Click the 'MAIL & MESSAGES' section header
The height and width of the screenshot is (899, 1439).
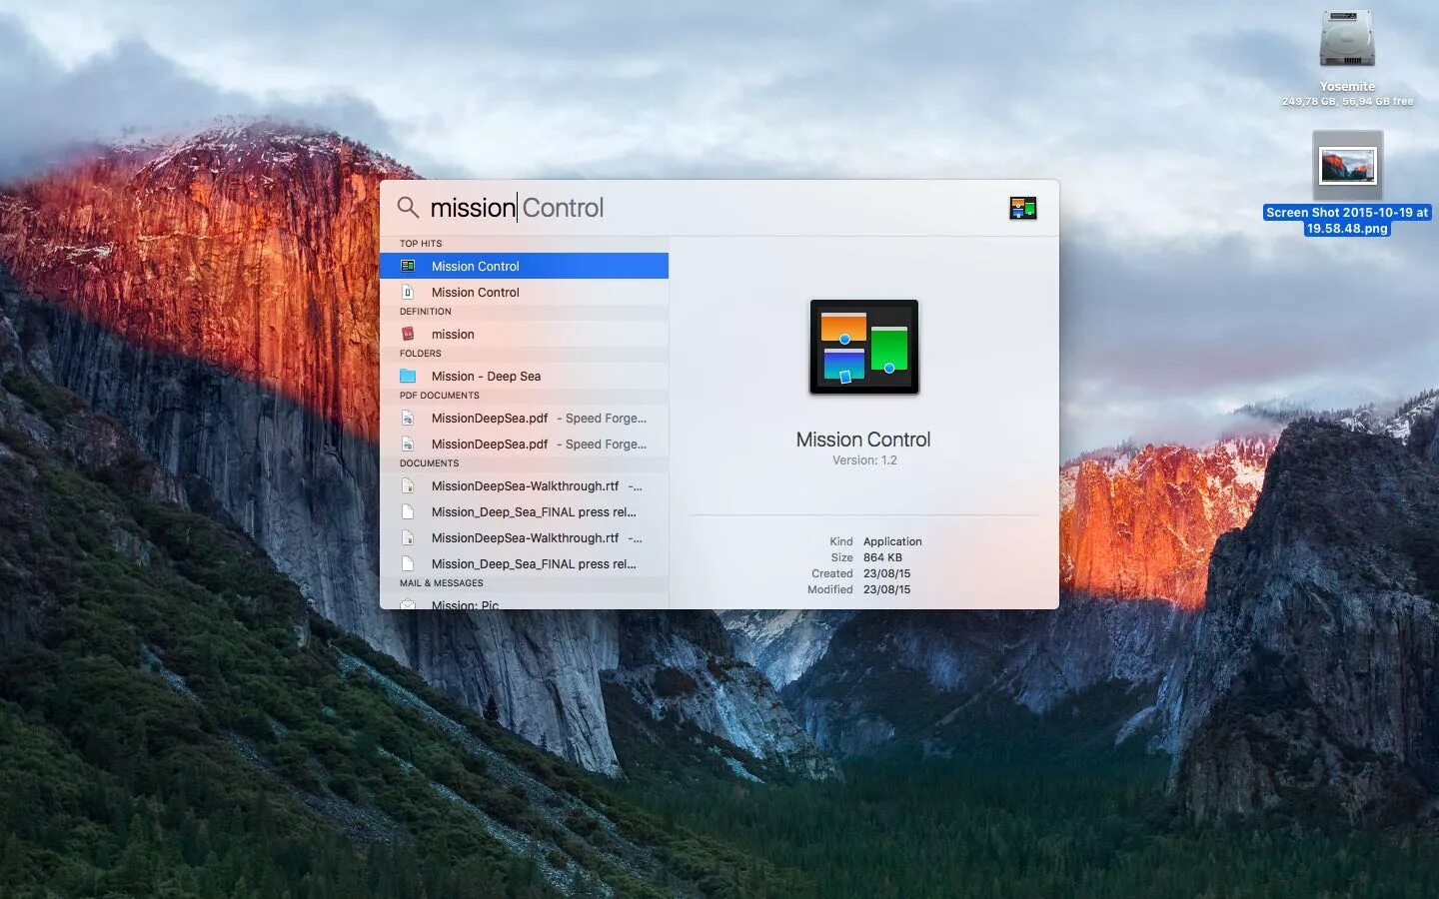pyautogui.click(x=442, y=583)
